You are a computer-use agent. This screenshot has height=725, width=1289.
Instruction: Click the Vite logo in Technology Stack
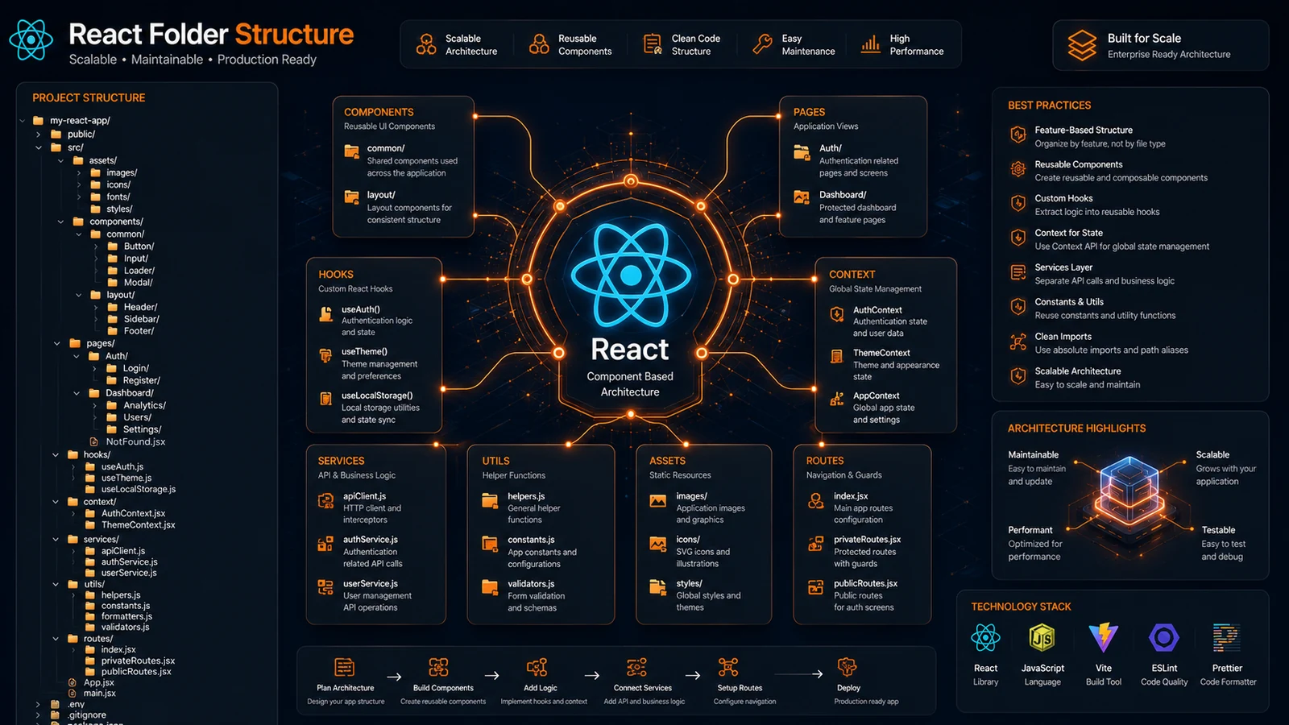tap(1104, 638)
